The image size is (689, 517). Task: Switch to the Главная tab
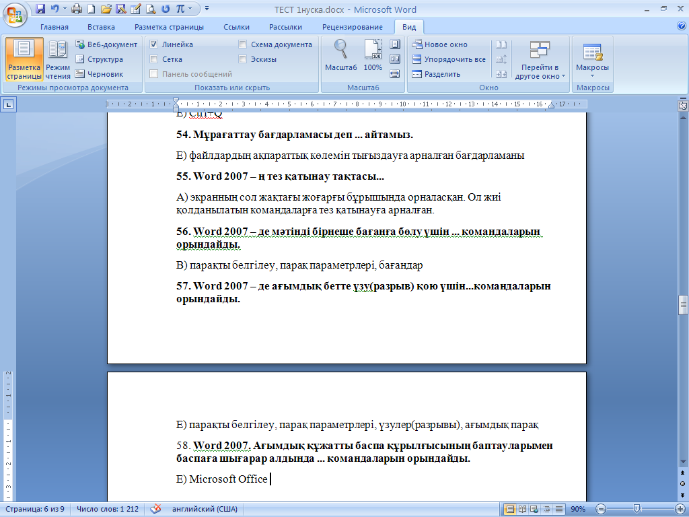point(55,27)
